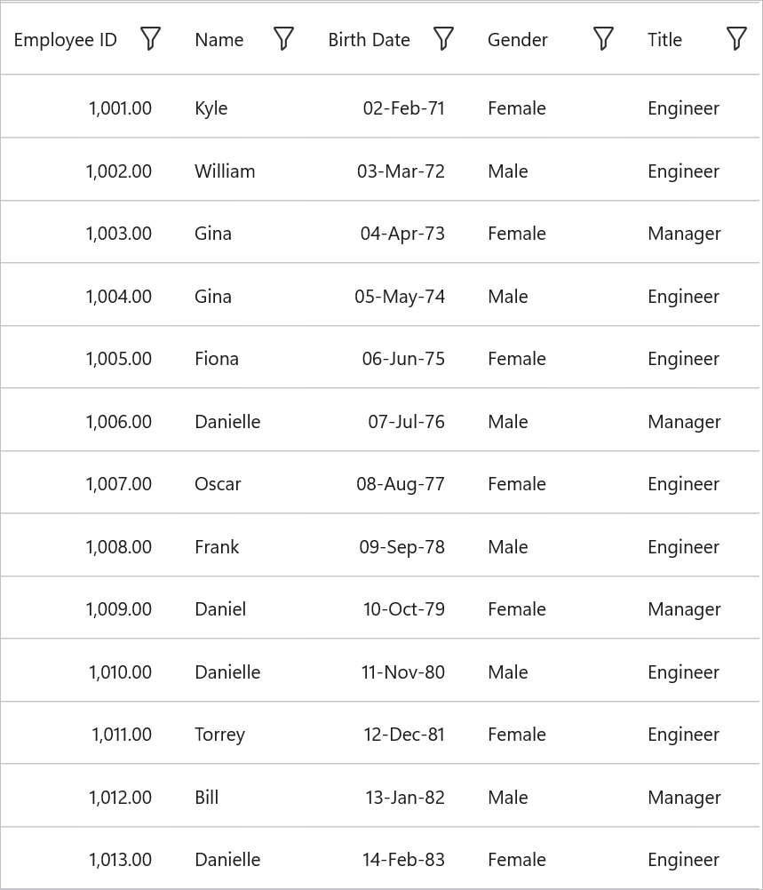Select the William name cell

pos(225,171)
